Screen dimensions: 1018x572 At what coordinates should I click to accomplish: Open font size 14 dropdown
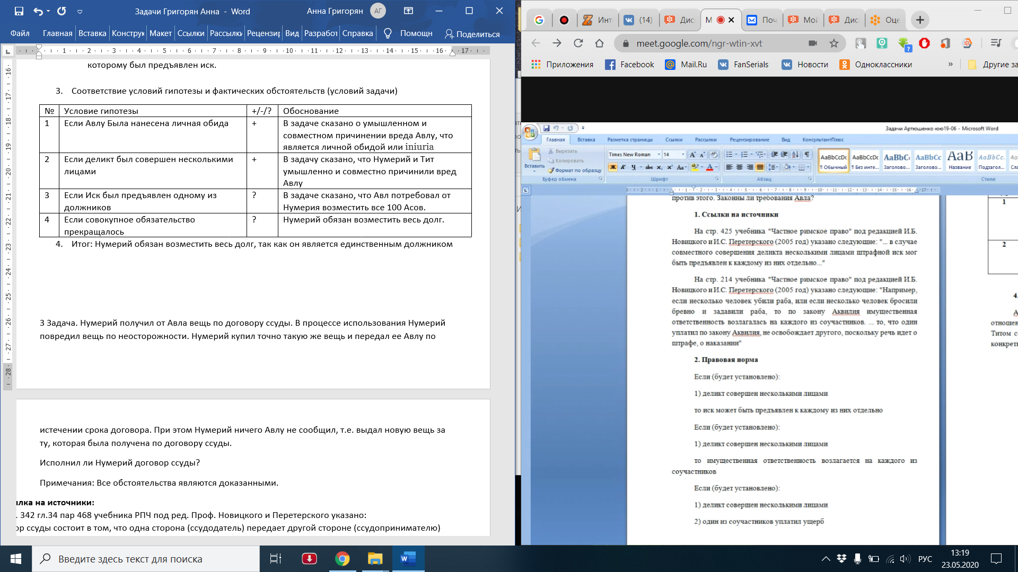[x=682, y=155]
